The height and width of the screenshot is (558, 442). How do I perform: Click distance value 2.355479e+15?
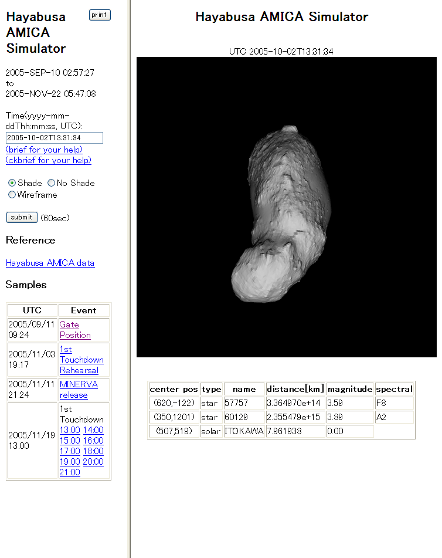295,417
